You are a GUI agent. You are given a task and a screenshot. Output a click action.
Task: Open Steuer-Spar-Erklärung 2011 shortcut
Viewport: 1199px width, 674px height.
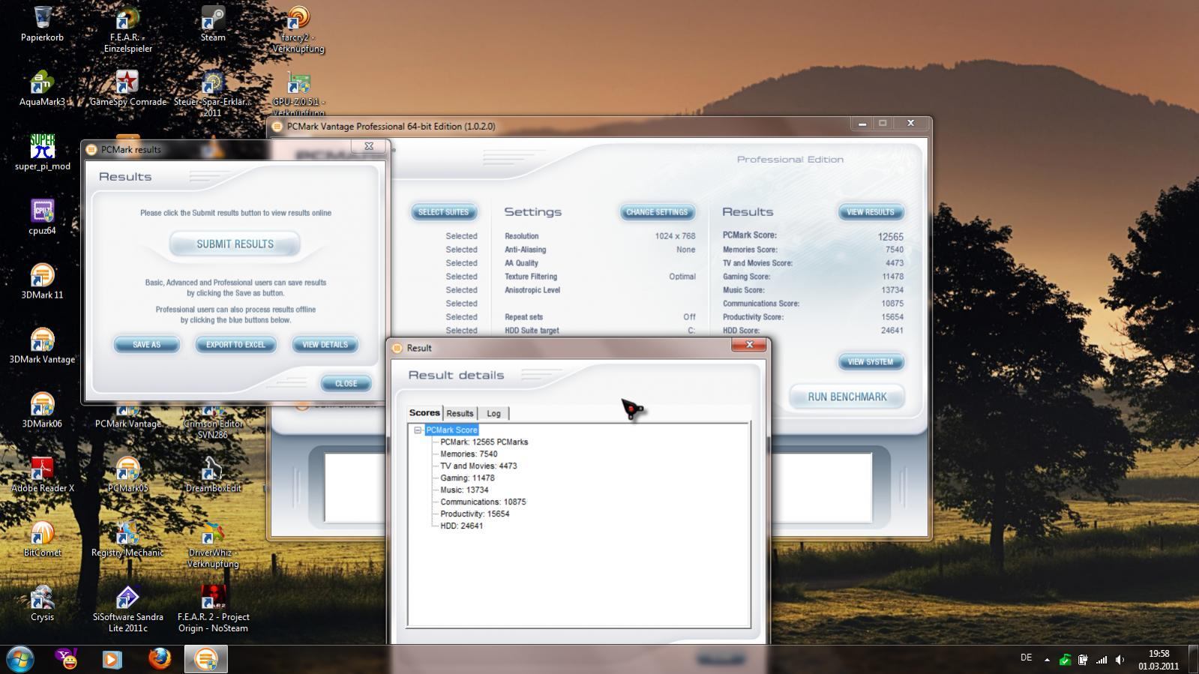[213, 94]
